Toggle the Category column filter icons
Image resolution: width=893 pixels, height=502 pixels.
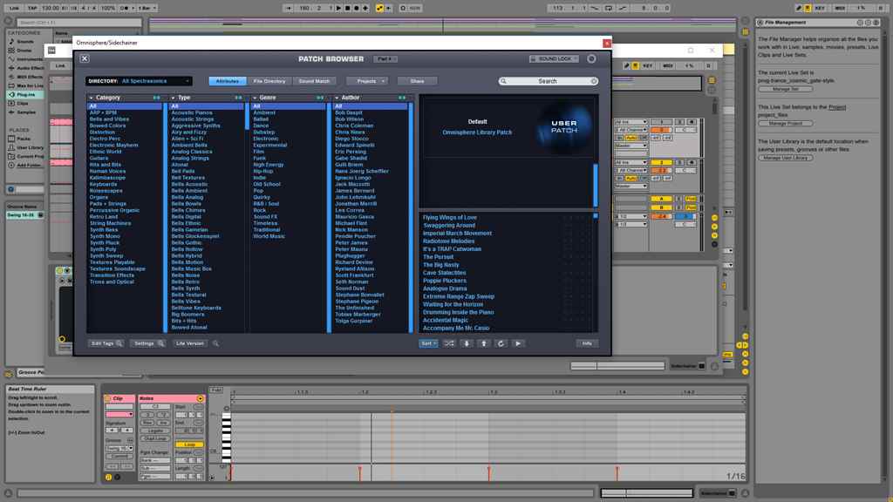tap(156, 98)
